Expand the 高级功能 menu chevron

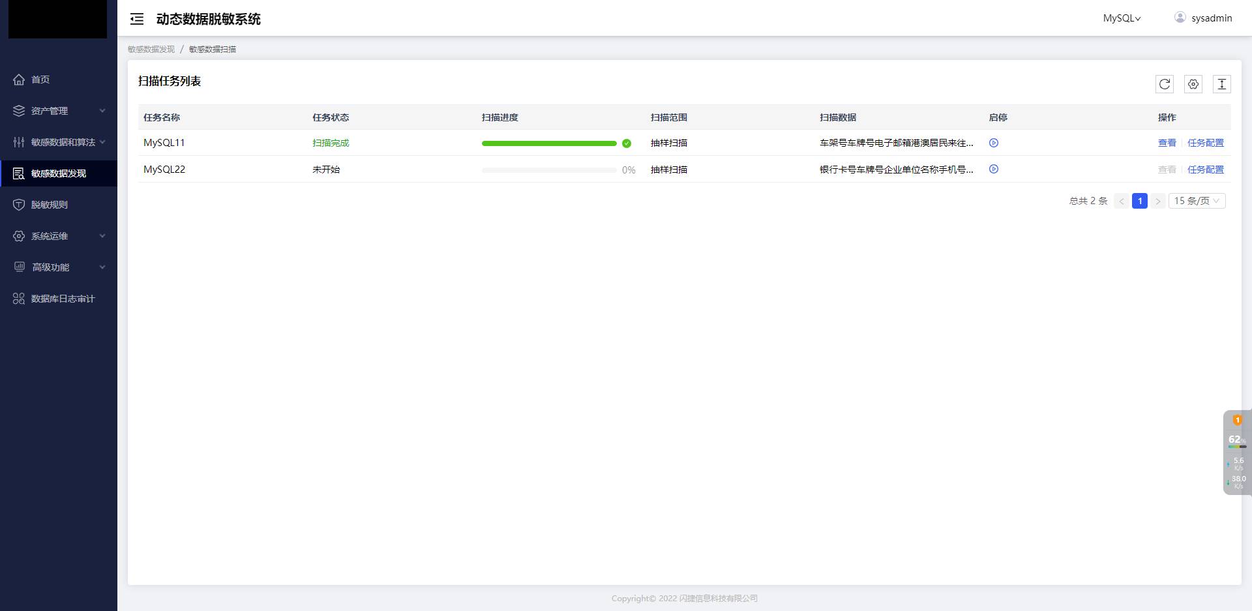102,267
